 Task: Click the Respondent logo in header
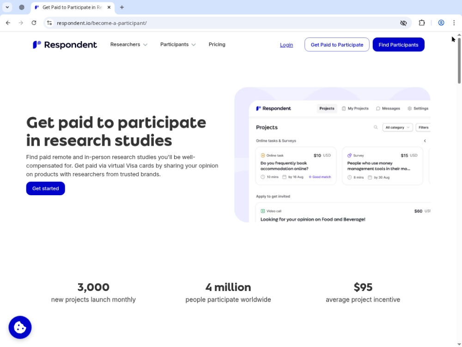[x=65, y=44]
